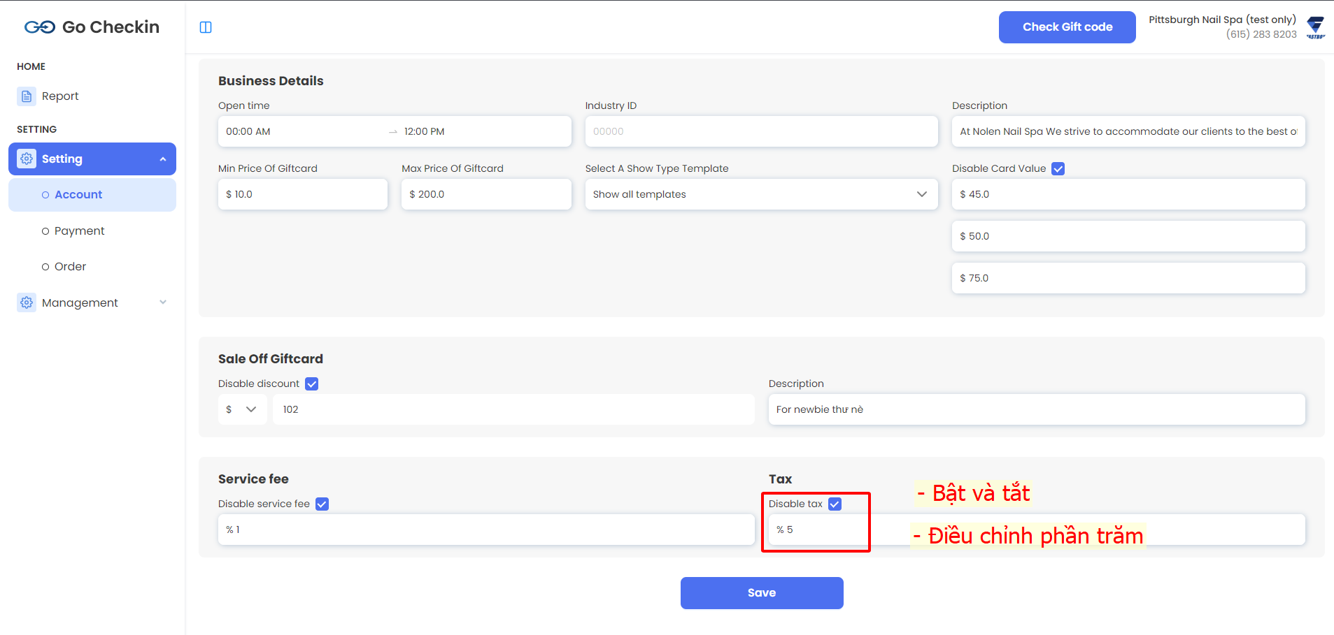Click the Industry ID input field
Image resolution: width=1334 pixels, height=635 pixels.
(761, 131)
